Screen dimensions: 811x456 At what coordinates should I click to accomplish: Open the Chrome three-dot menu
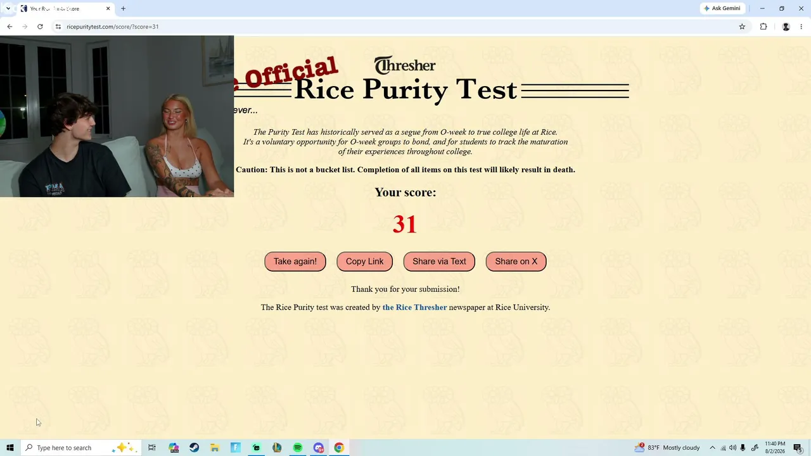tap(801, 27)
